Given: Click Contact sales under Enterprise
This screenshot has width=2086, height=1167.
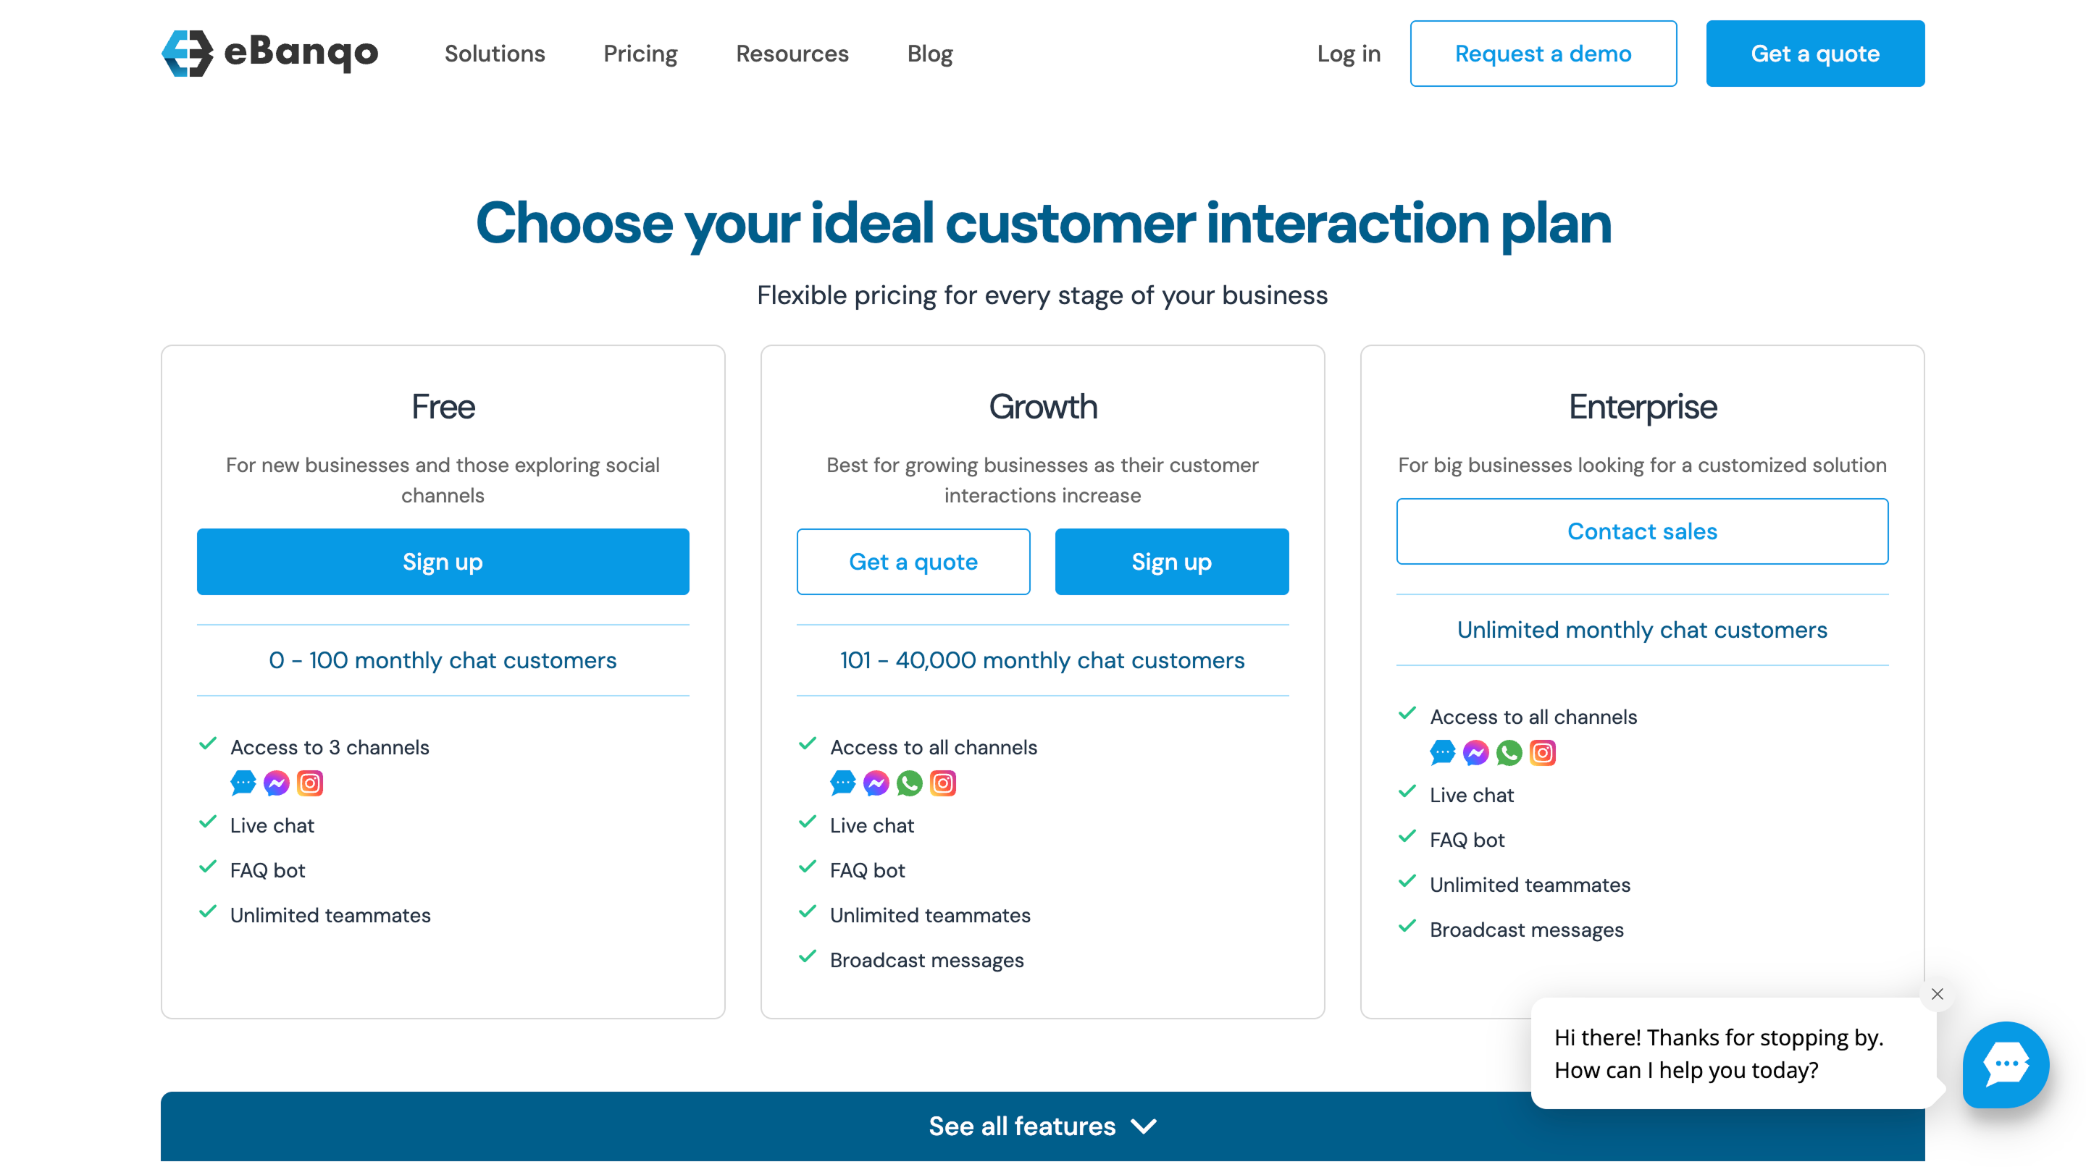Looking at the screenshot, I should pos(1642,531).
